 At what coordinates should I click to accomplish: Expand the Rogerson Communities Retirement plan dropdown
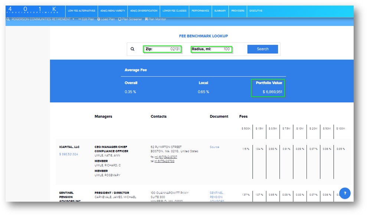73,19
